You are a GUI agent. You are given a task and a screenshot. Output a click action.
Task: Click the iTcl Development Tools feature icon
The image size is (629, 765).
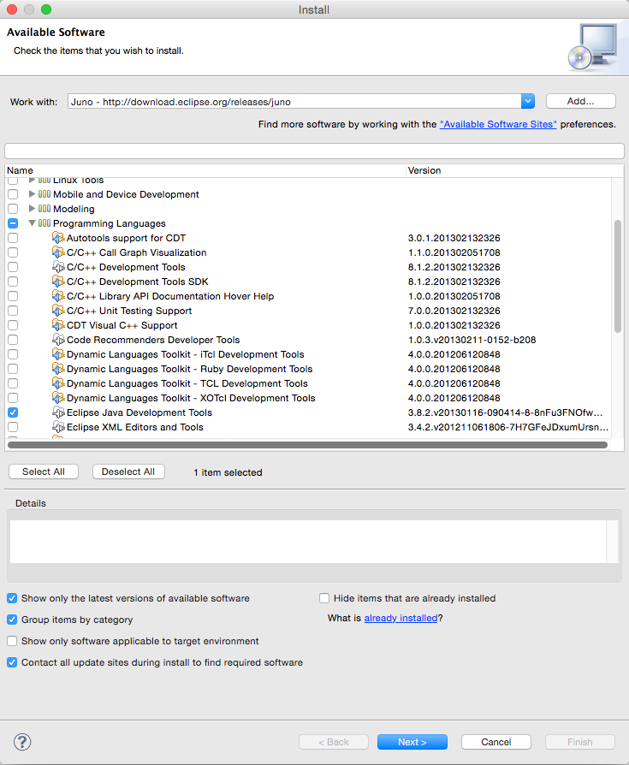pos(58,355)
